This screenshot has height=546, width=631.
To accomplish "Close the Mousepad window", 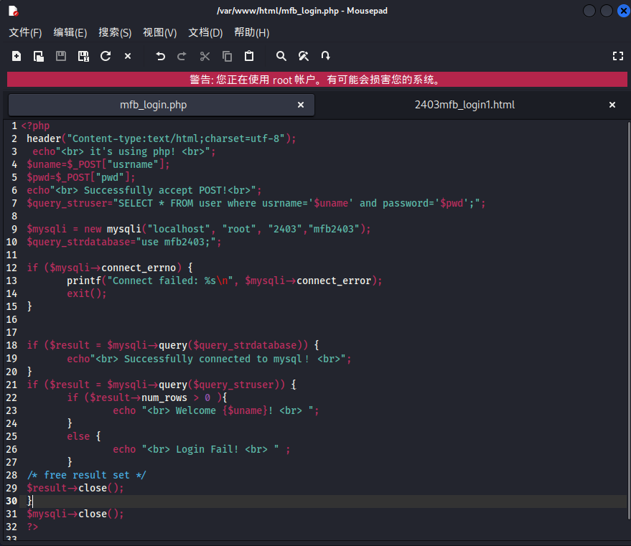I will click(x=623, y=11).
